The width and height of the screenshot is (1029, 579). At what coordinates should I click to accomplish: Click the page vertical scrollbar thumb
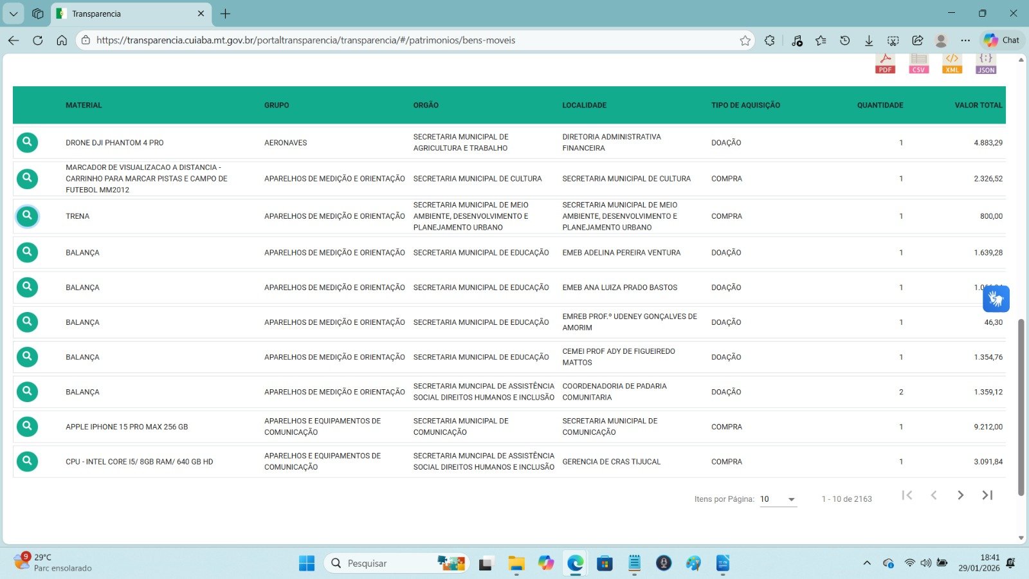[x=1021, y=407]
